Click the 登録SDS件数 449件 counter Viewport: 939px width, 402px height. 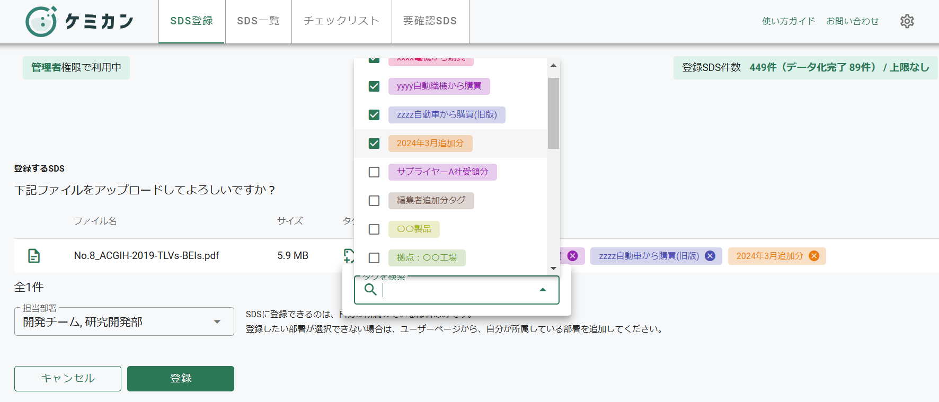805,68
